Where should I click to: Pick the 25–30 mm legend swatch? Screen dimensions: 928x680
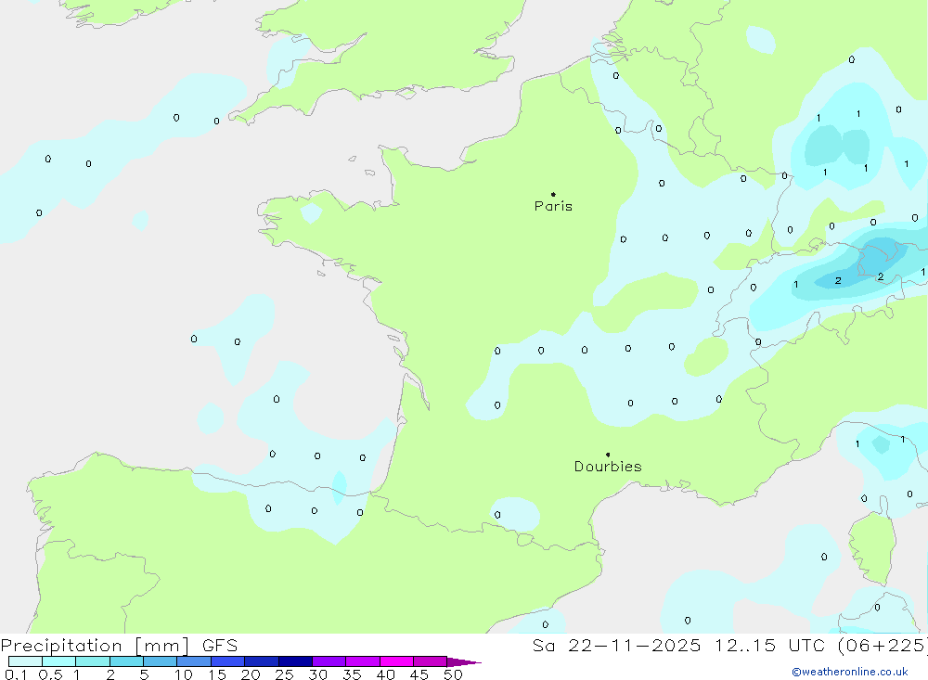pos(295,661)
